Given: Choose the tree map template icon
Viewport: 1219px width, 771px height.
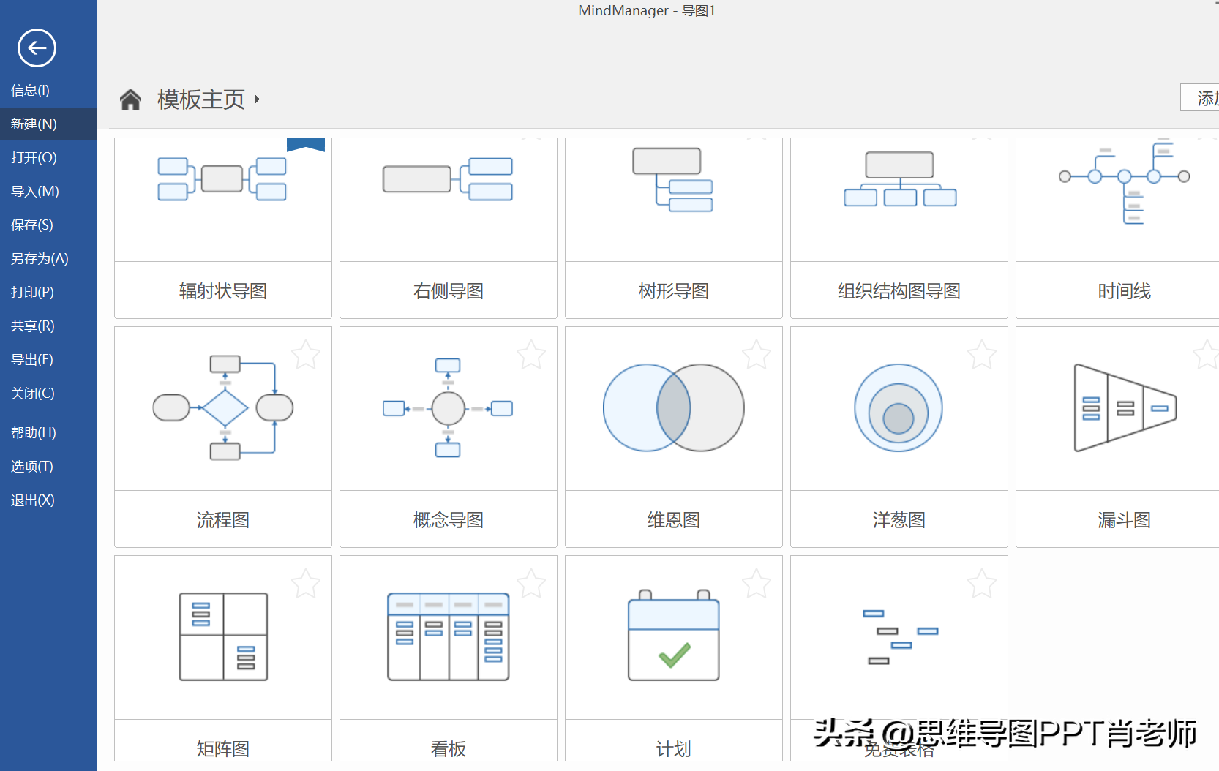Looking at the screenshot, I should (673, 179).
